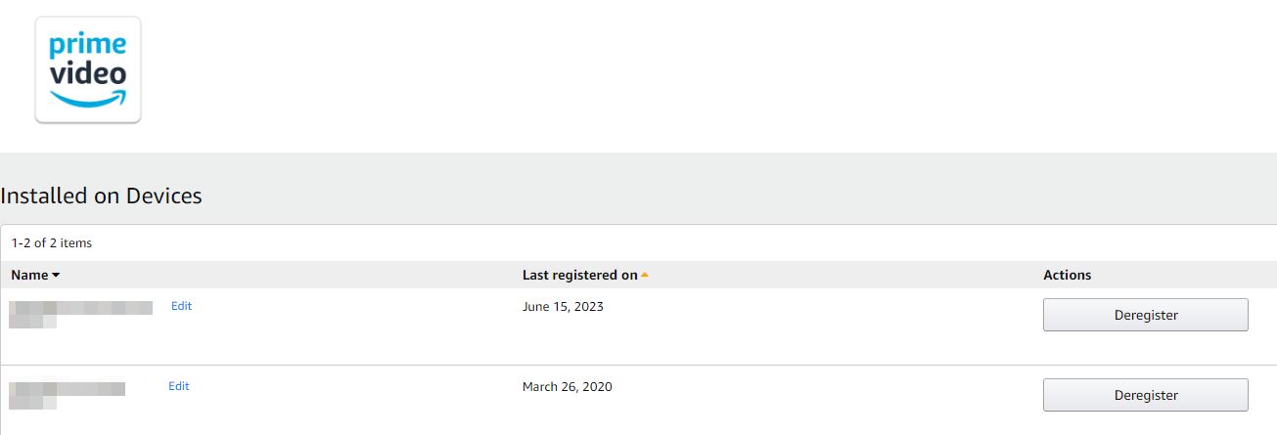Screen dimensions: 1277x435
Task: Edit the device registered March 26, 2020
Action: (178, 386)
